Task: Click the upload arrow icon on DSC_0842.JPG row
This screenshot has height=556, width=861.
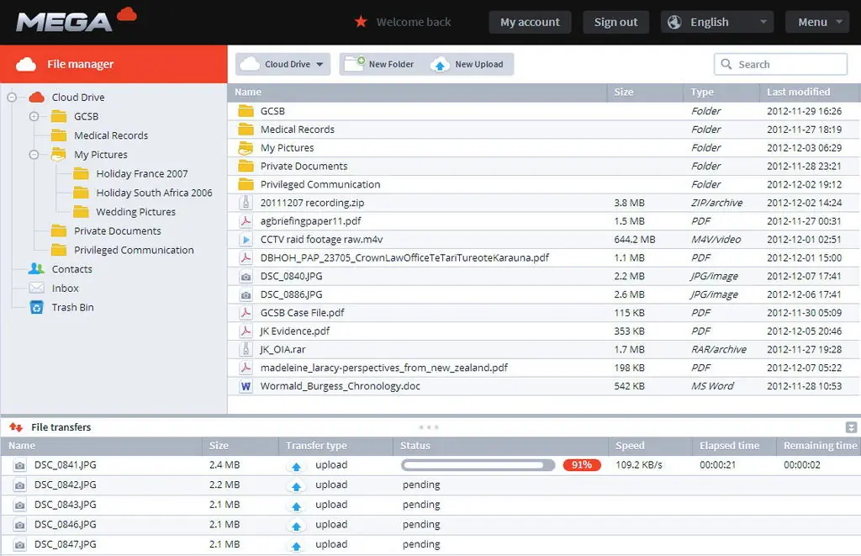Action: [296, 485]
